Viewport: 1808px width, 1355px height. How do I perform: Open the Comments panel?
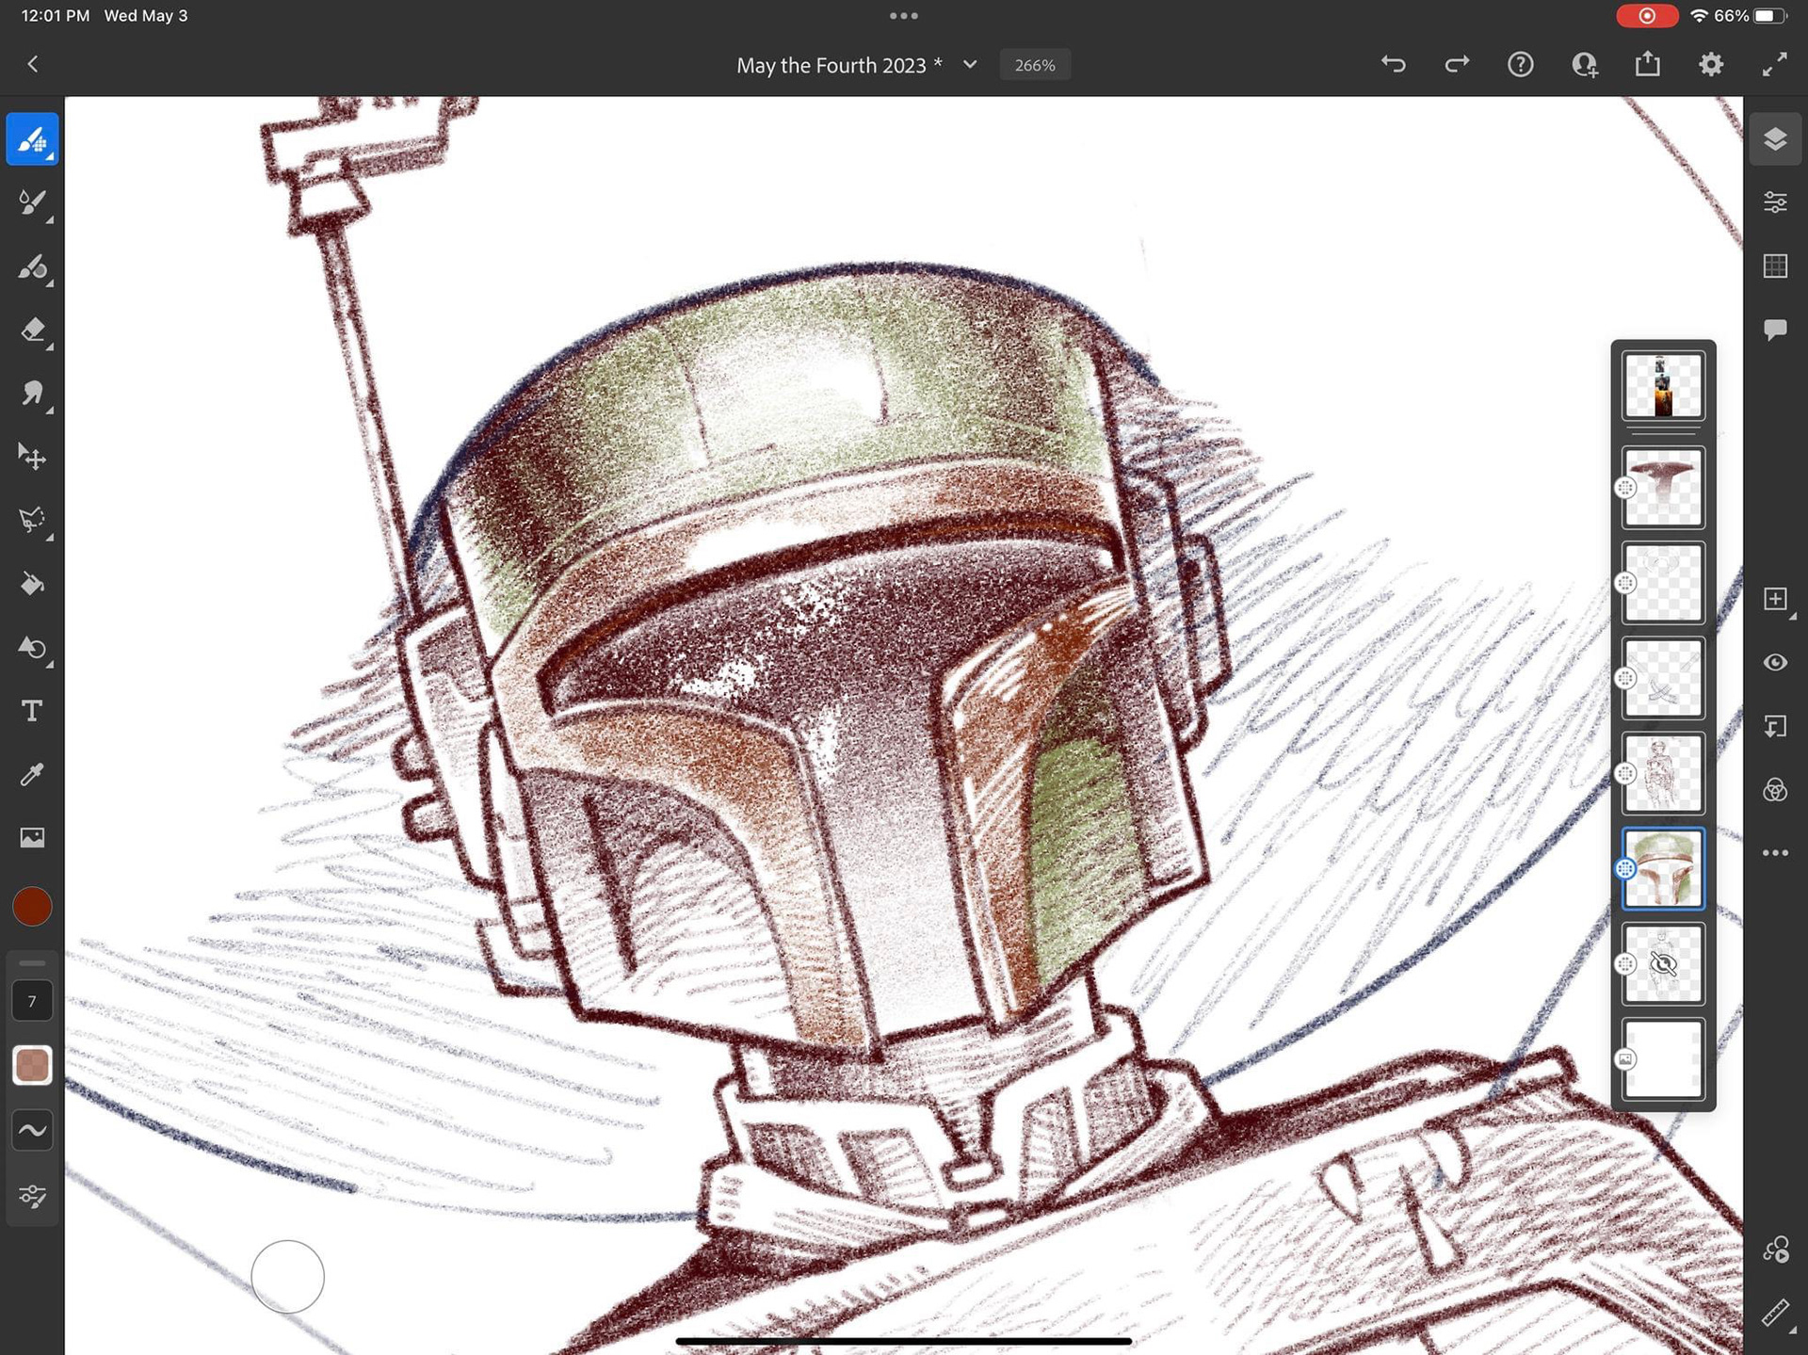(x=1775, y=330)
